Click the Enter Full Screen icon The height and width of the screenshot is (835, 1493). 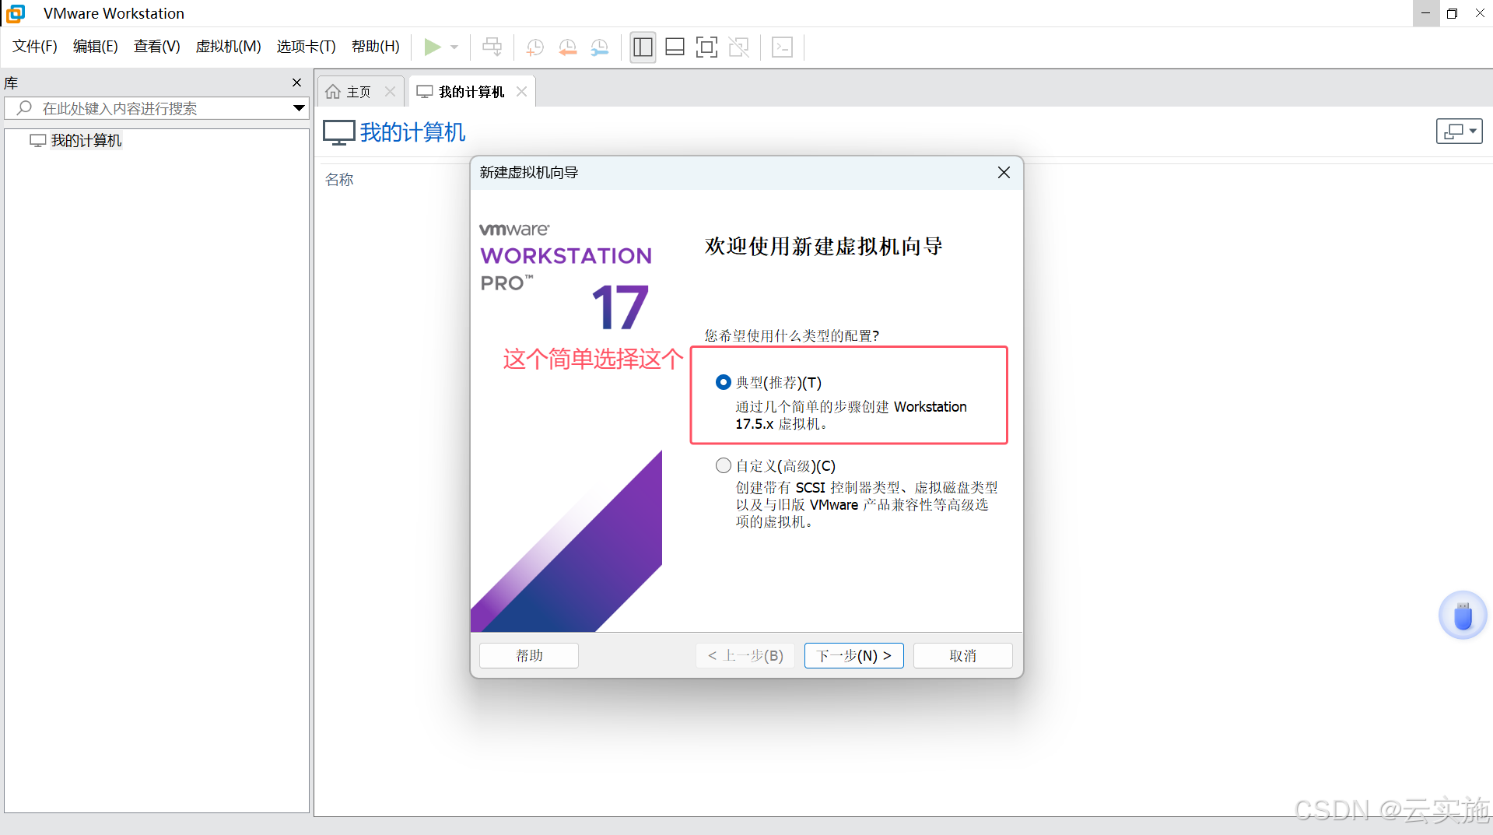(x=706, y=47)
